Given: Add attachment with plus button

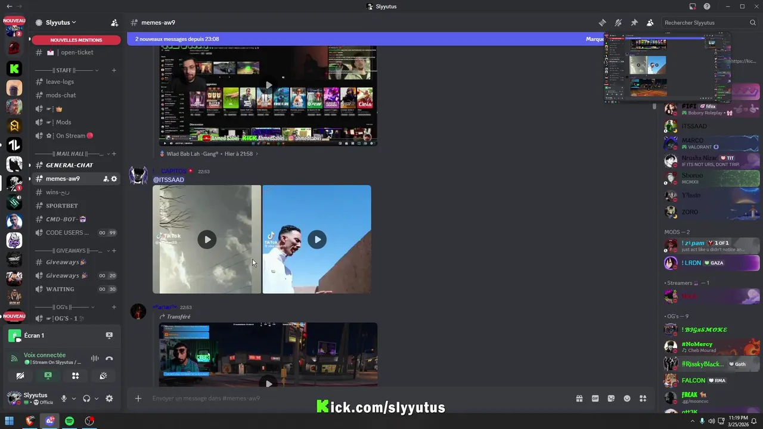Looking at the screenshot, I should (x=138, y=398).
